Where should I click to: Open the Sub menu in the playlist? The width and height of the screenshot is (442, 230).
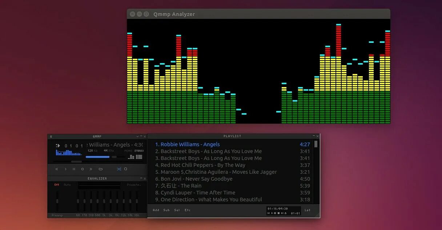click(x=166, y=210)
